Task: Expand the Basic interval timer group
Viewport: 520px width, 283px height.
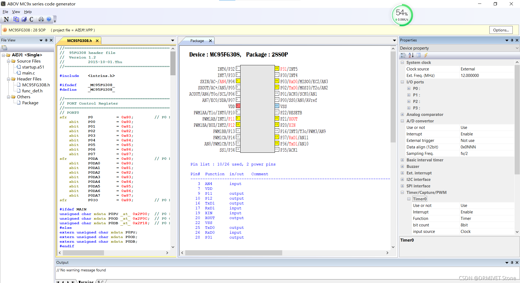Action: [x=402, y=160]
